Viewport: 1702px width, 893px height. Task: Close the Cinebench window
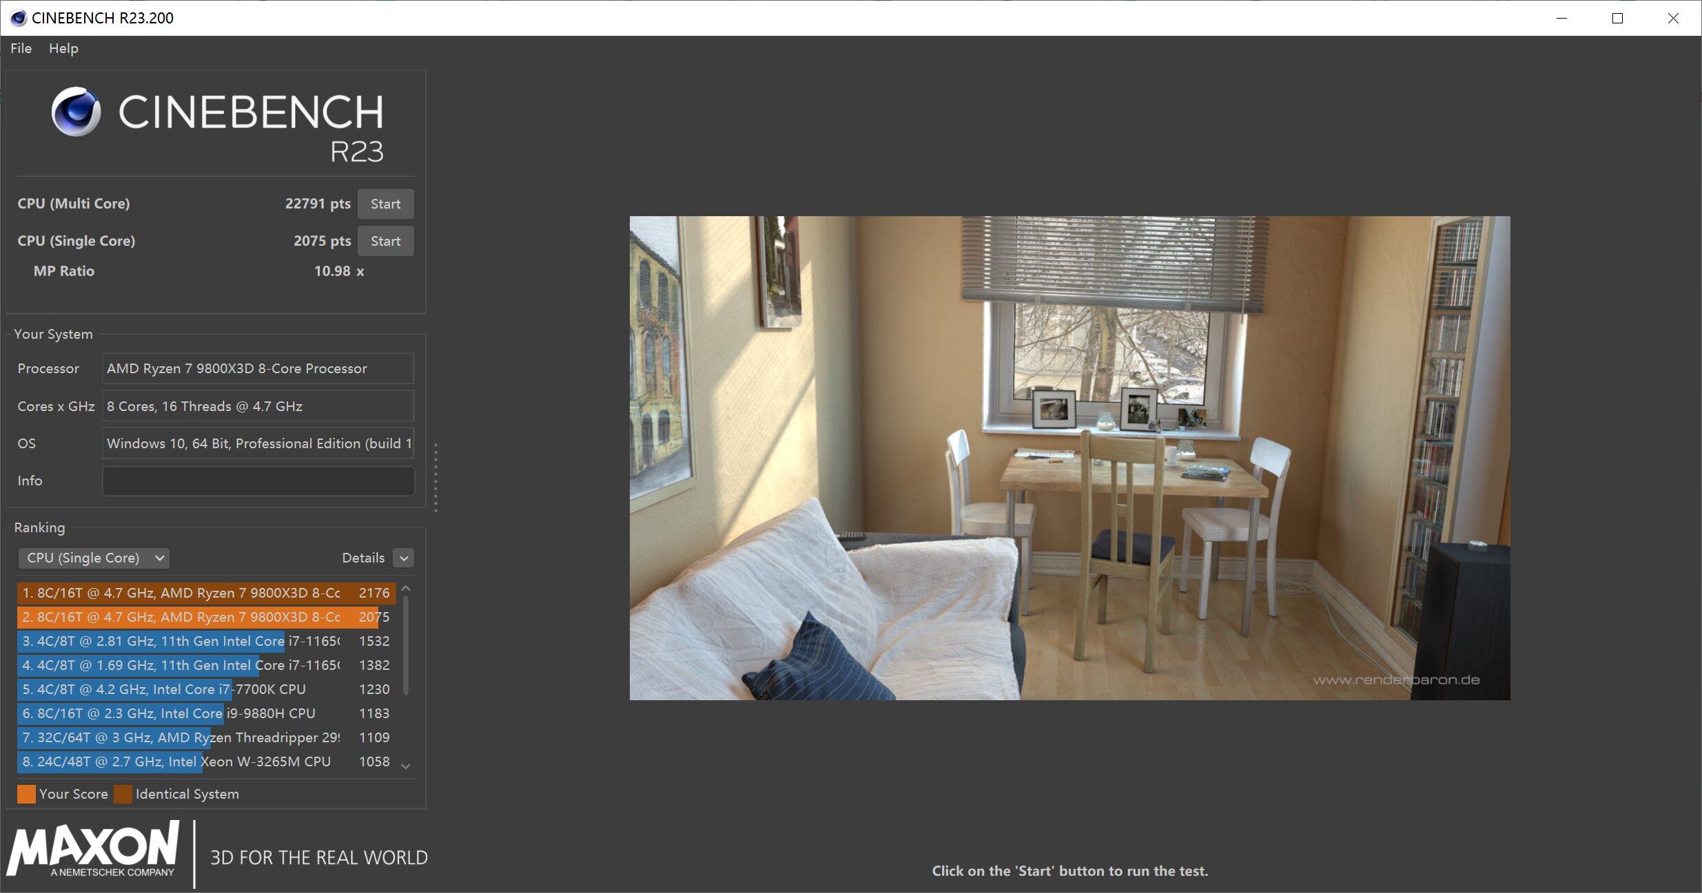[1673, 18]
